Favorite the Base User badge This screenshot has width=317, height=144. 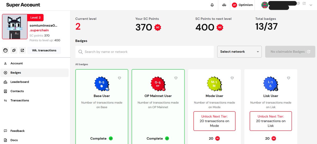tap(119, 78)
